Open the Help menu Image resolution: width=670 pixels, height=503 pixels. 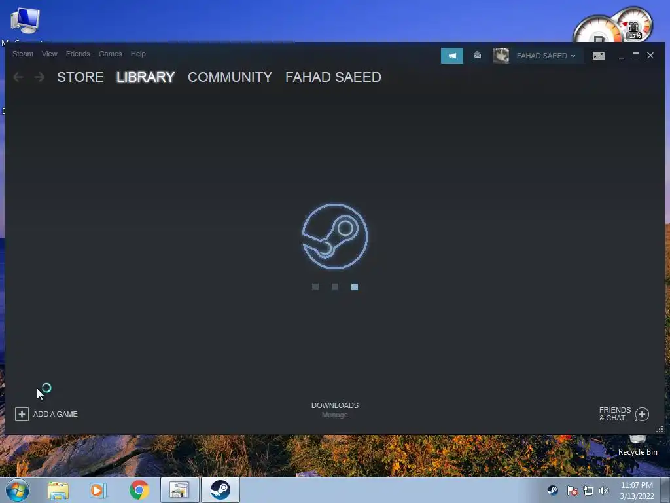click(138, 54)
